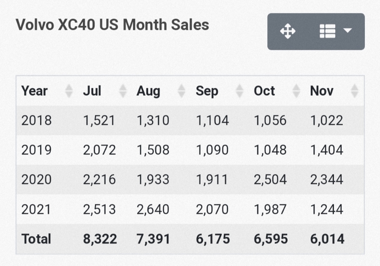This screenshot has height=266, width=380.
Task: Click the sort arrows beside Year
Action: tap(69, 91)
